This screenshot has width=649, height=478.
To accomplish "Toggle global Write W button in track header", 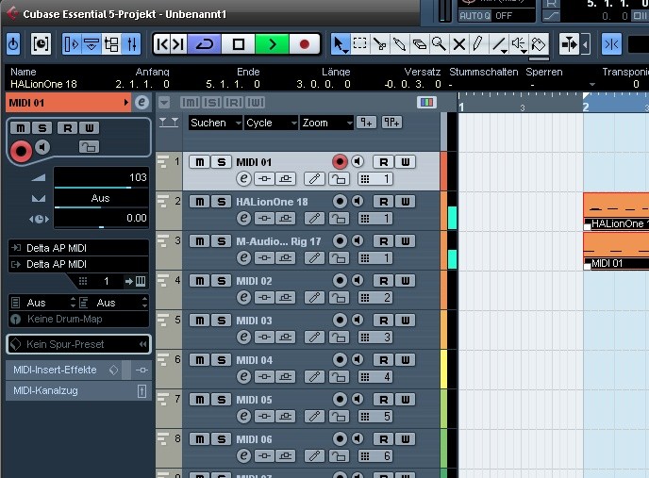I will pos(255,102).
